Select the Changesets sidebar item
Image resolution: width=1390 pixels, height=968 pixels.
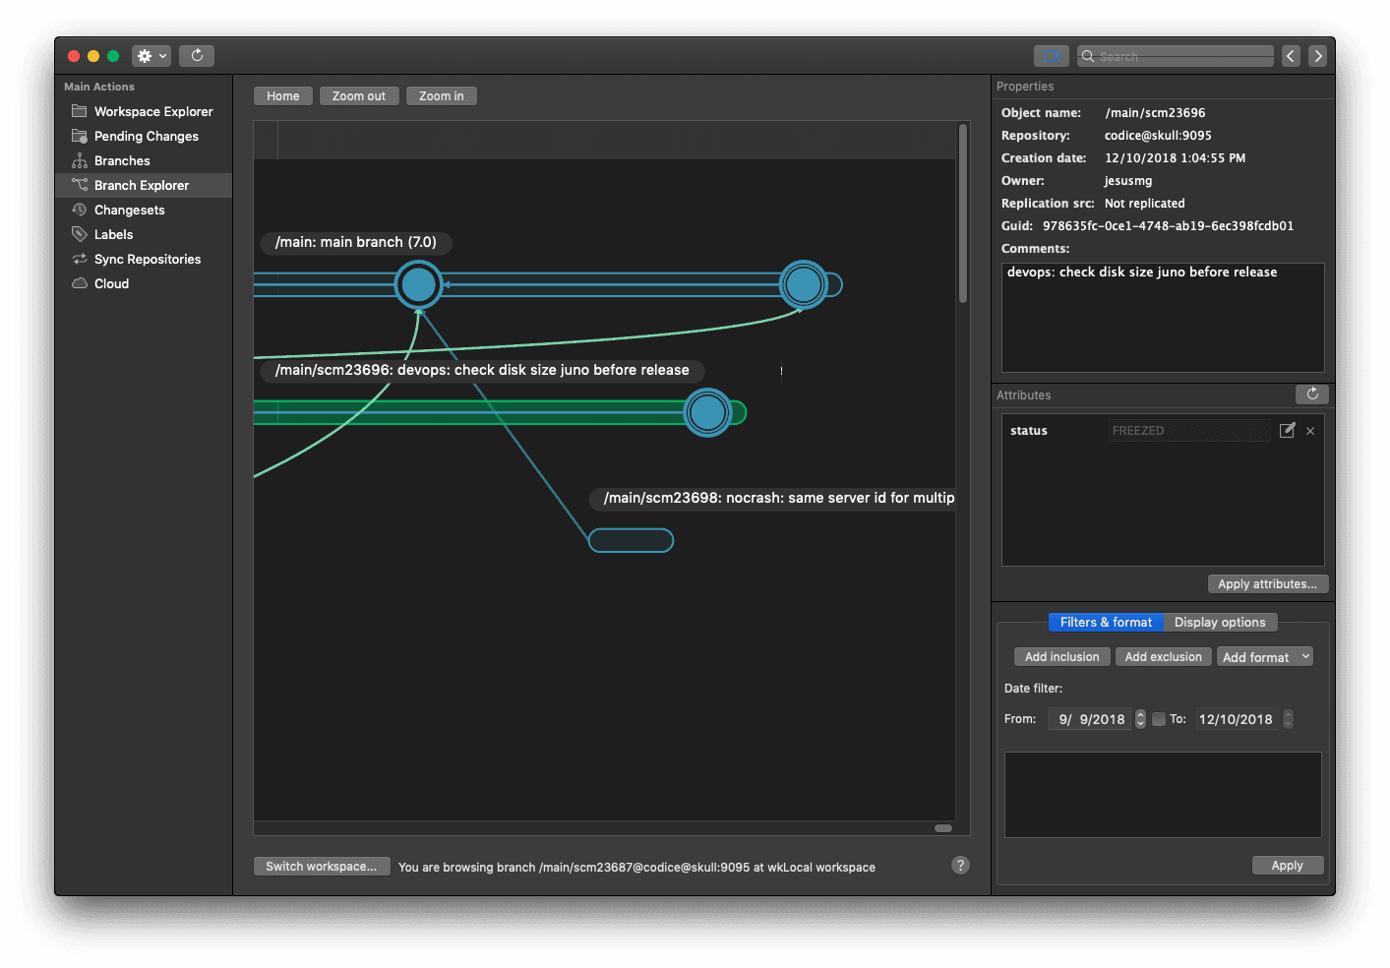[x=129, y=210]
